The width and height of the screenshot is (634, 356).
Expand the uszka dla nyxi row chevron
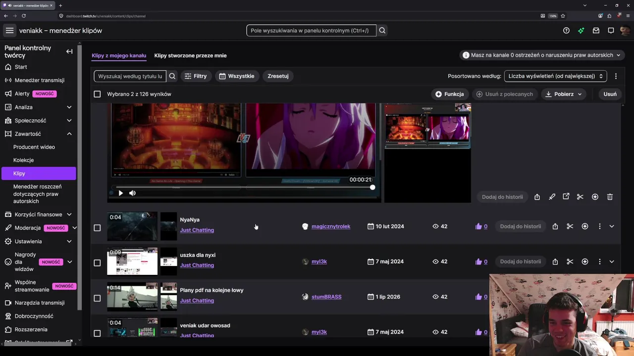[612, 262]
